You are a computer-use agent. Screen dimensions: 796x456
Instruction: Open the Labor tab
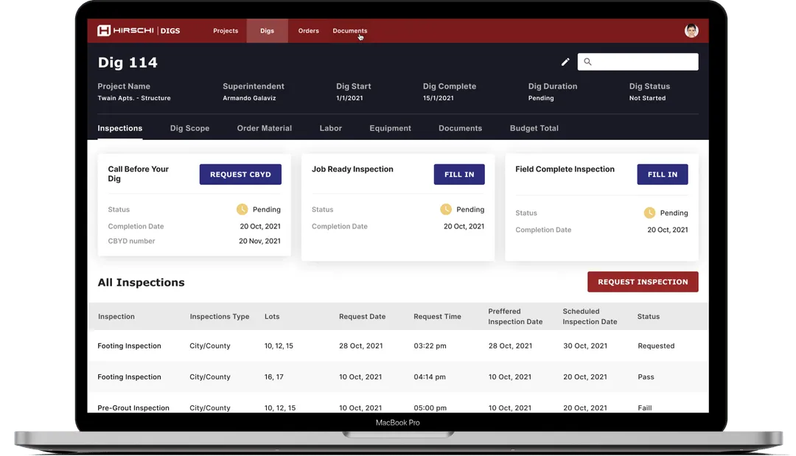click(330, 128)
